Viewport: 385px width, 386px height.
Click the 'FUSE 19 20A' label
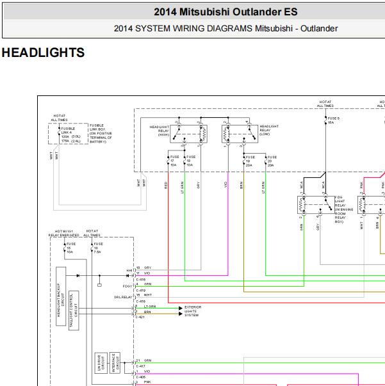(250, 161)
